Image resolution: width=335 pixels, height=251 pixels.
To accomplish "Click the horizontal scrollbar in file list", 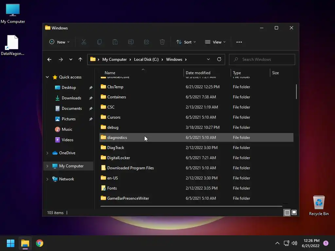I will [x=191, y=206].
